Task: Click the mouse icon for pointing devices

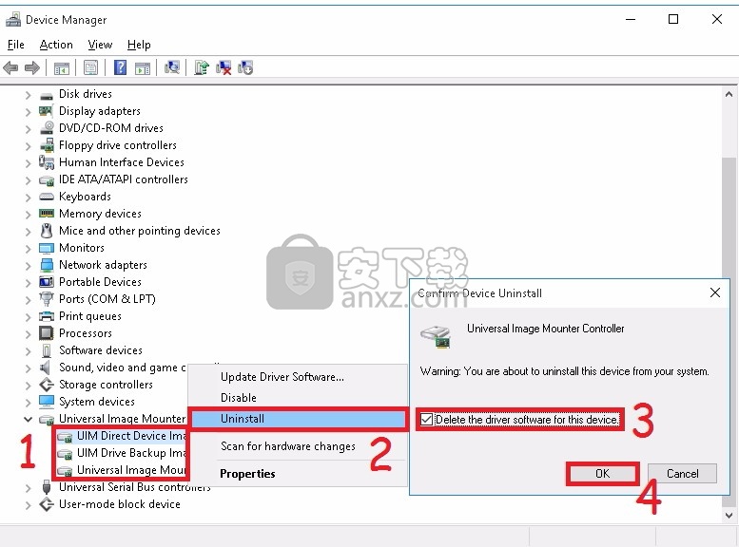Action: click(x=47, y=231)
